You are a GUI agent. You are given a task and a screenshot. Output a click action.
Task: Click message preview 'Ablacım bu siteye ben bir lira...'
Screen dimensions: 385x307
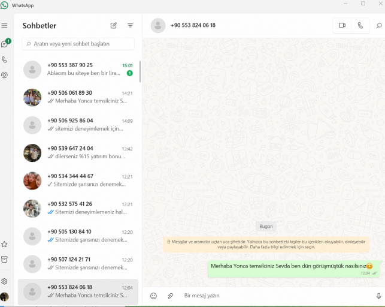tap(84, 73)
